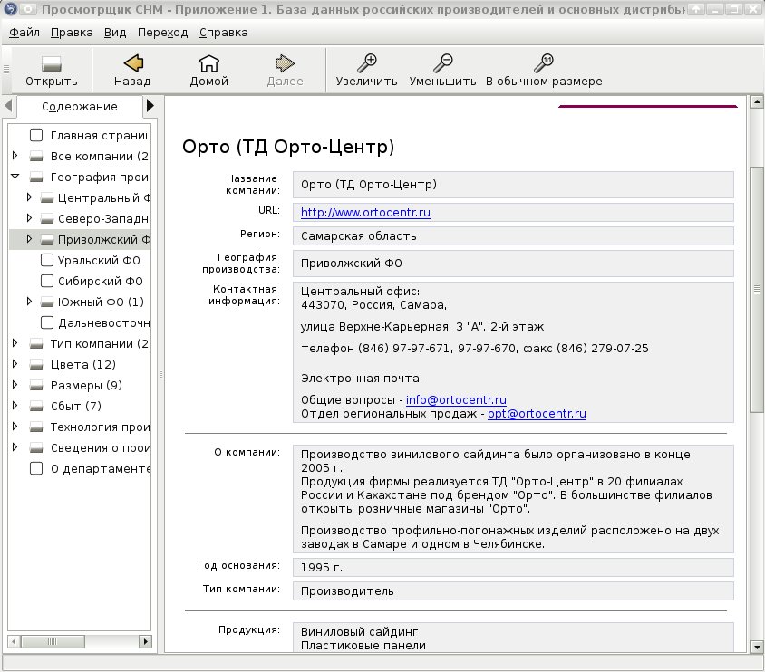Select the Содержание sidebar tab
Screen dimensions: 765x672
pos(80,106)
